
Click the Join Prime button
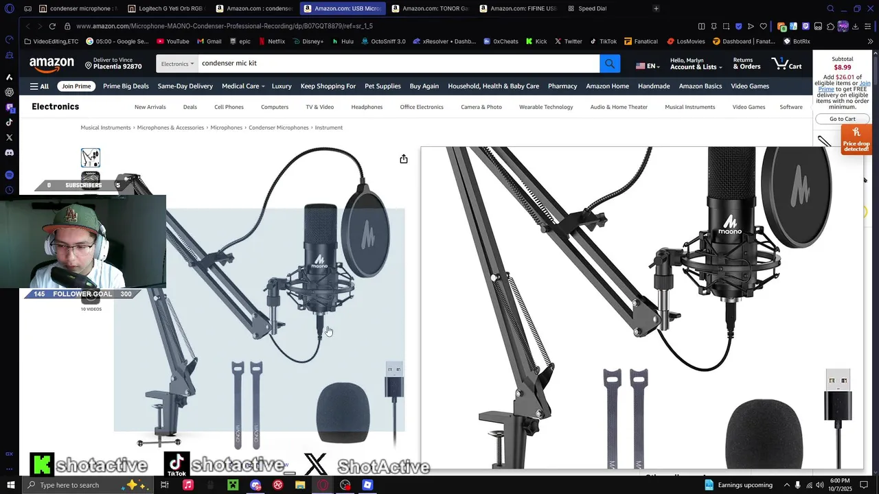coord(76,86)
